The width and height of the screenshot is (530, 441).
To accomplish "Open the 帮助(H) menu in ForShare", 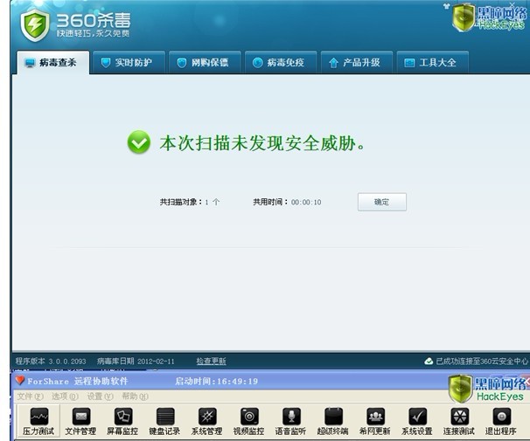I will point(135,396).
